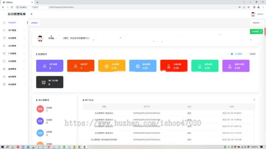This screenshot has height=149, width=266.
Task: Expand the 任务管理 sidebar menu
Action: [14, 61]
